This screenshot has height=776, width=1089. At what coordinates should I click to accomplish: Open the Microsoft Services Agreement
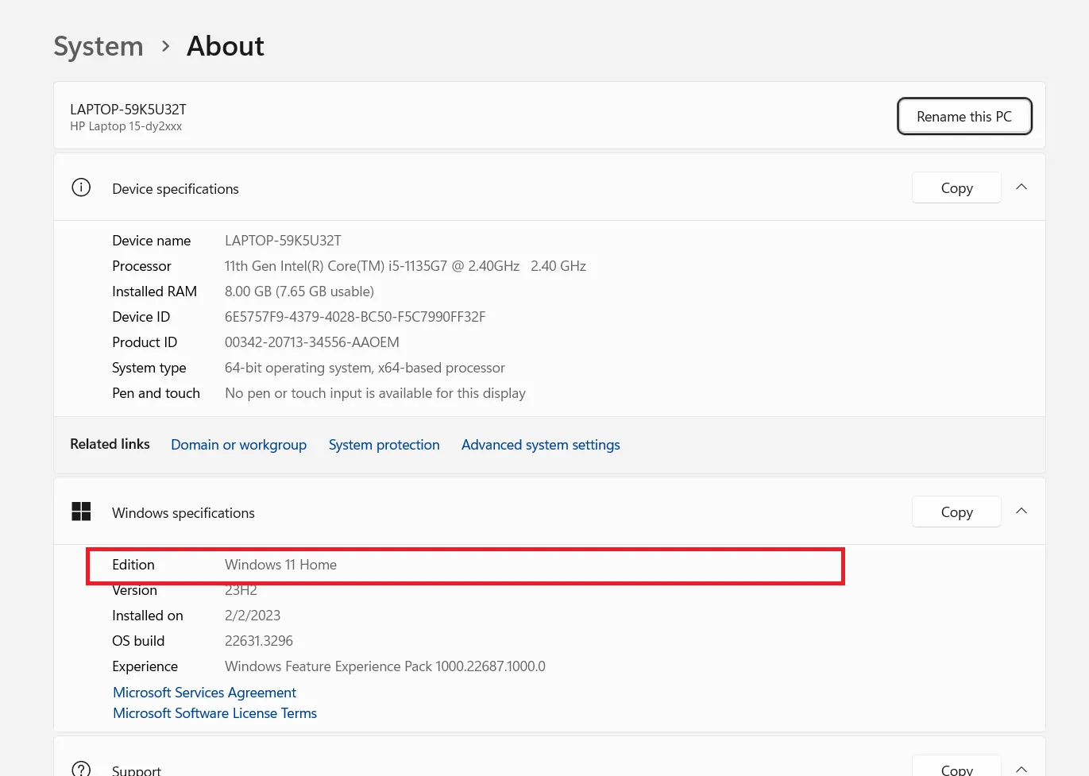point(204,693)
